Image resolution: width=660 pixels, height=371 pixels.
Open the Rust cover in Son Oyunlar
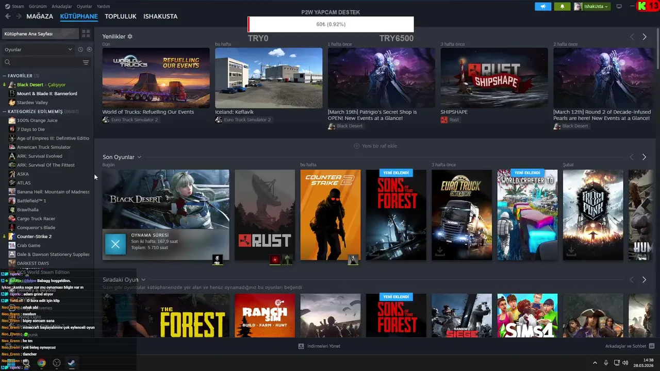click(x=265, y=215)
